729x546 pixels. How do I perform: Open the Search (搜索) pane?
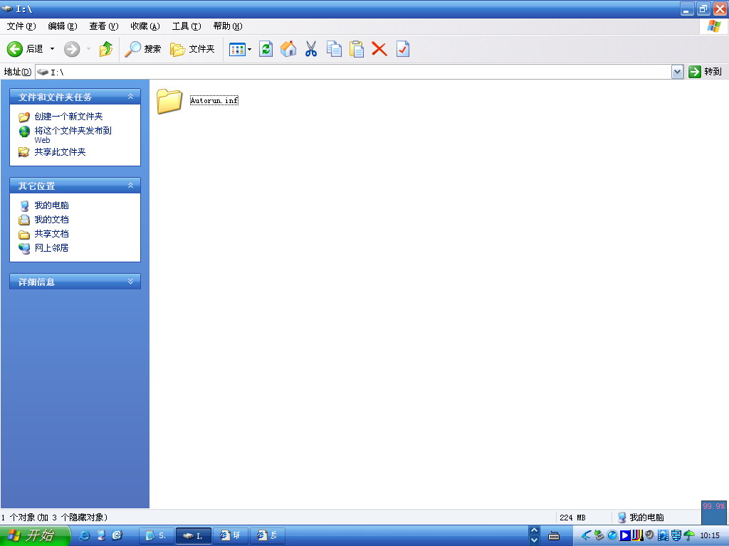(x=142, y=49)
